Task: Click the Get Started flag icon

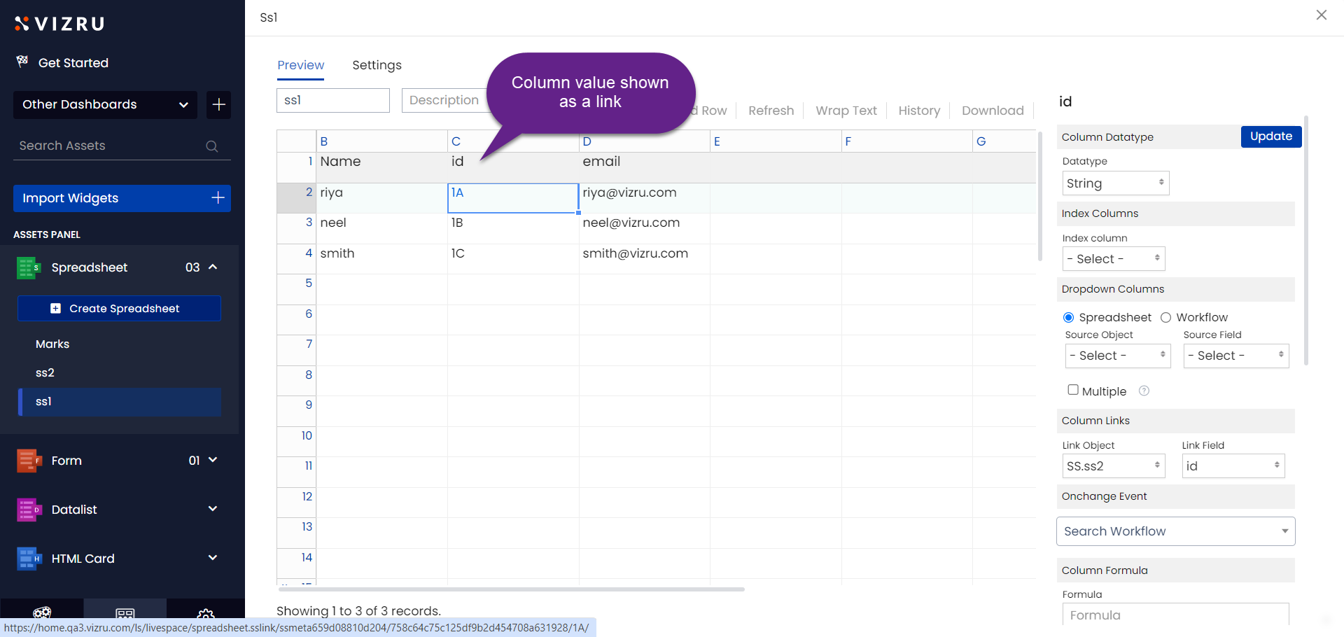Action: [x=22, y=62]
